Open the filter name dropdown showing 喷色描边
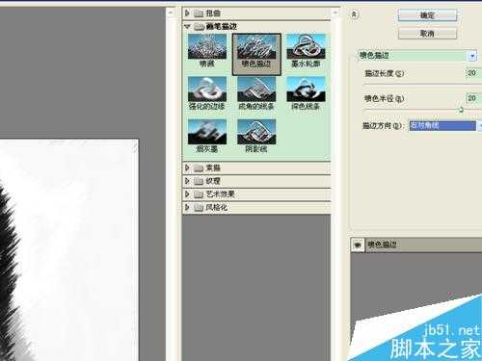The image size is (482, 361). [x=417, y=56]
